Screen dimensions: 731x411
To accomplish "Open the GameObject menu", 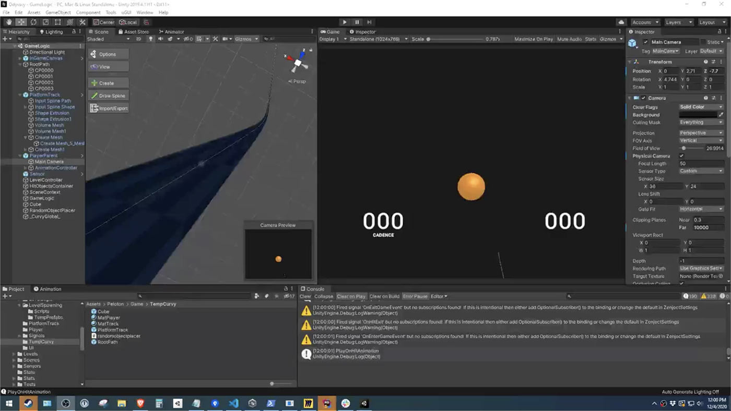I will (x=58, y=13).
